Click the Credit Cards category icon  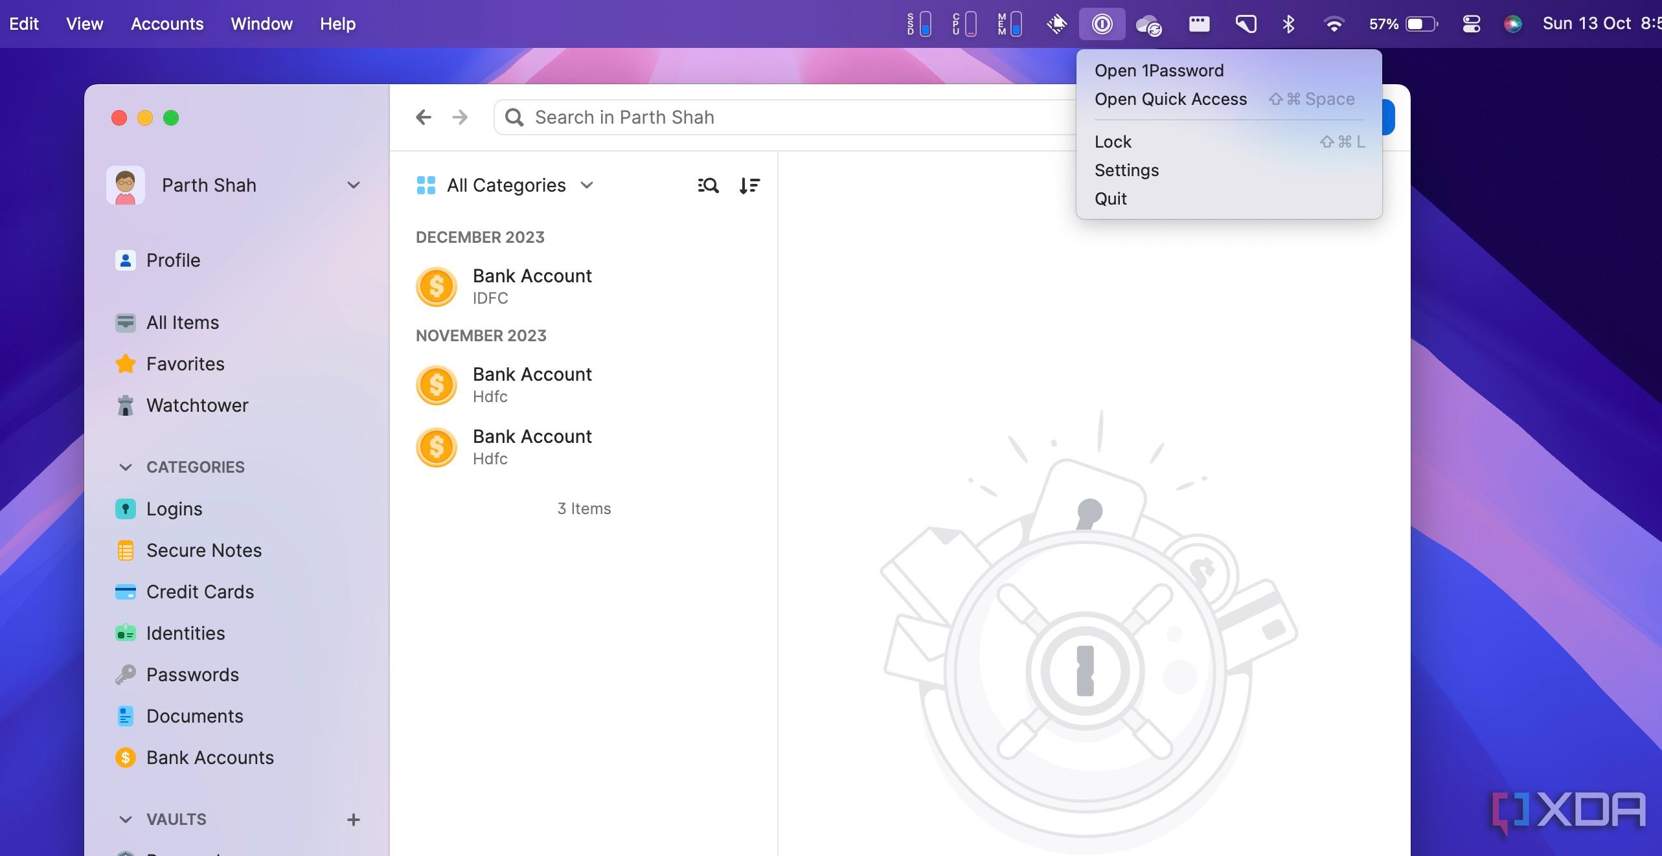point(126,591)
